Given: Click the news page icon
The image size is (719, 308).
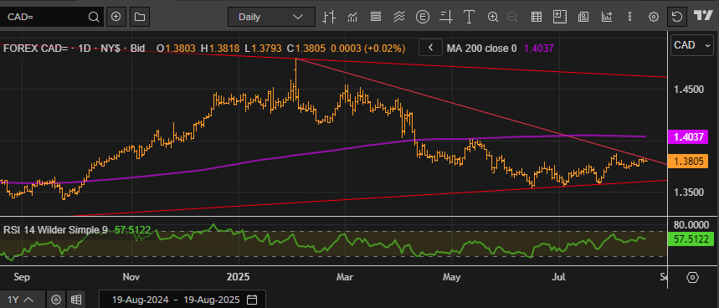Looking at the screenshot, I should [x=583, y=18].
